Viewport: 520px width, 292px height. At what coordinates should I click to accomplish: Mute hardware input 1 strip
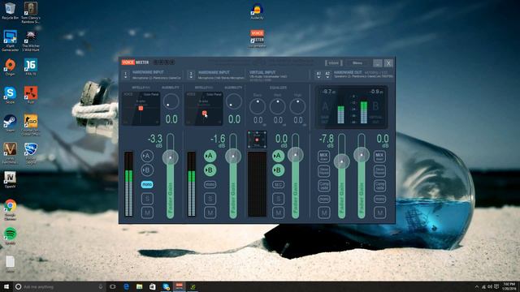(147, 213)
